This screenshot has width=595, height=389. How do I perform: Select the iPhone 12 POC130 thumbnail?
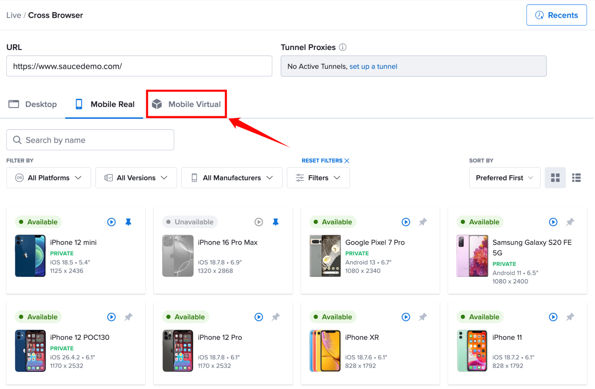click(30, 351)
